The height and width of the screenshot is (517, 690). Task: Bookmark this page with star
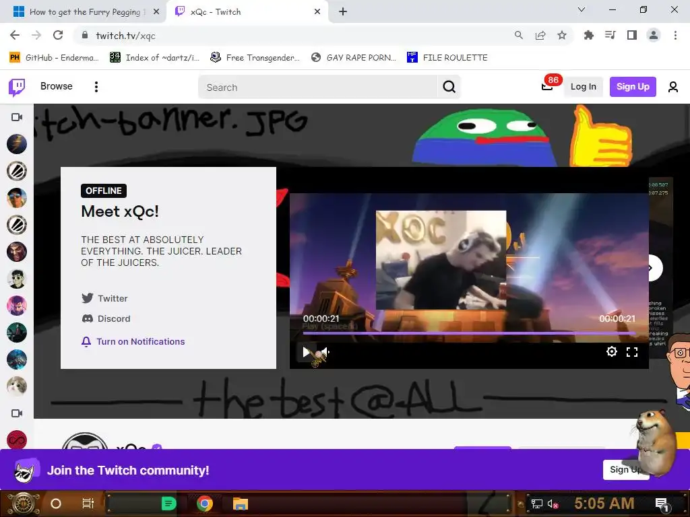[562, 35]
